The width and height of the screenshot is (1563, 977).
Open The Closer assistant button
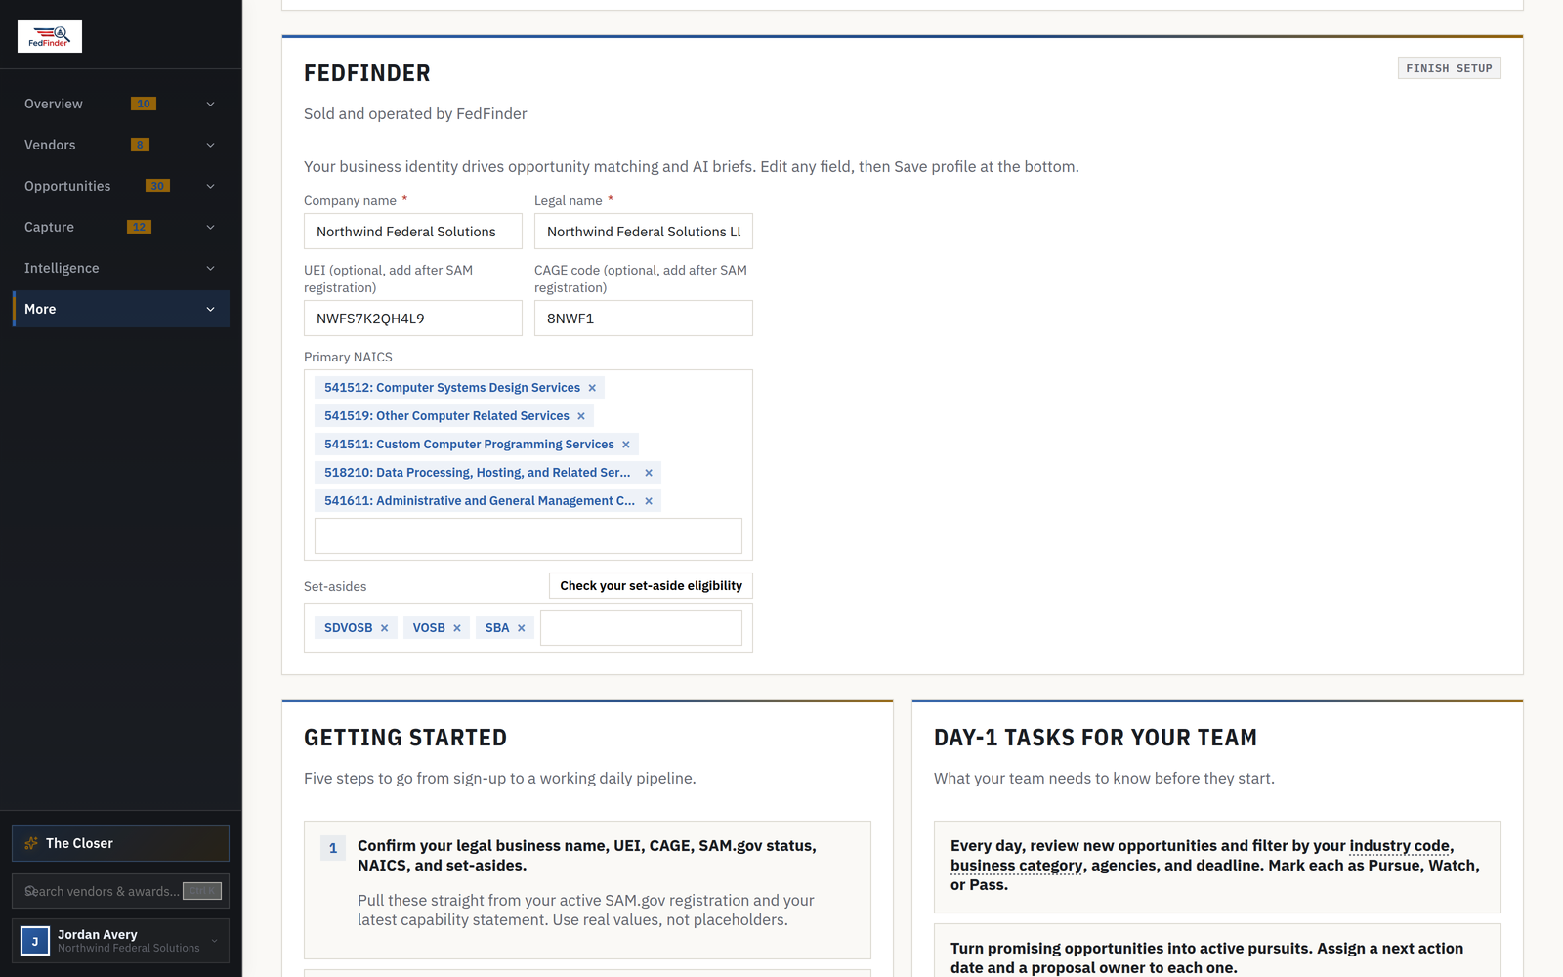tap(121, 843)
